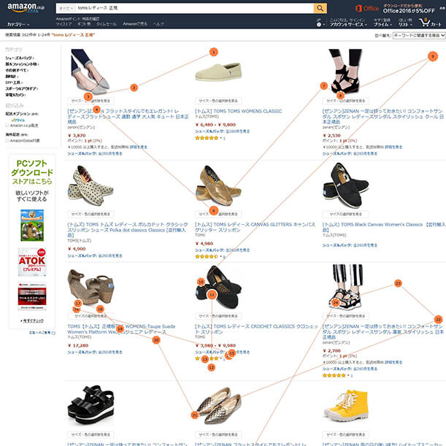Image resolution: width=446 pixels, height=446 pixels.
Task: Open the ヘルプ nav link
Action: point(158,24)
